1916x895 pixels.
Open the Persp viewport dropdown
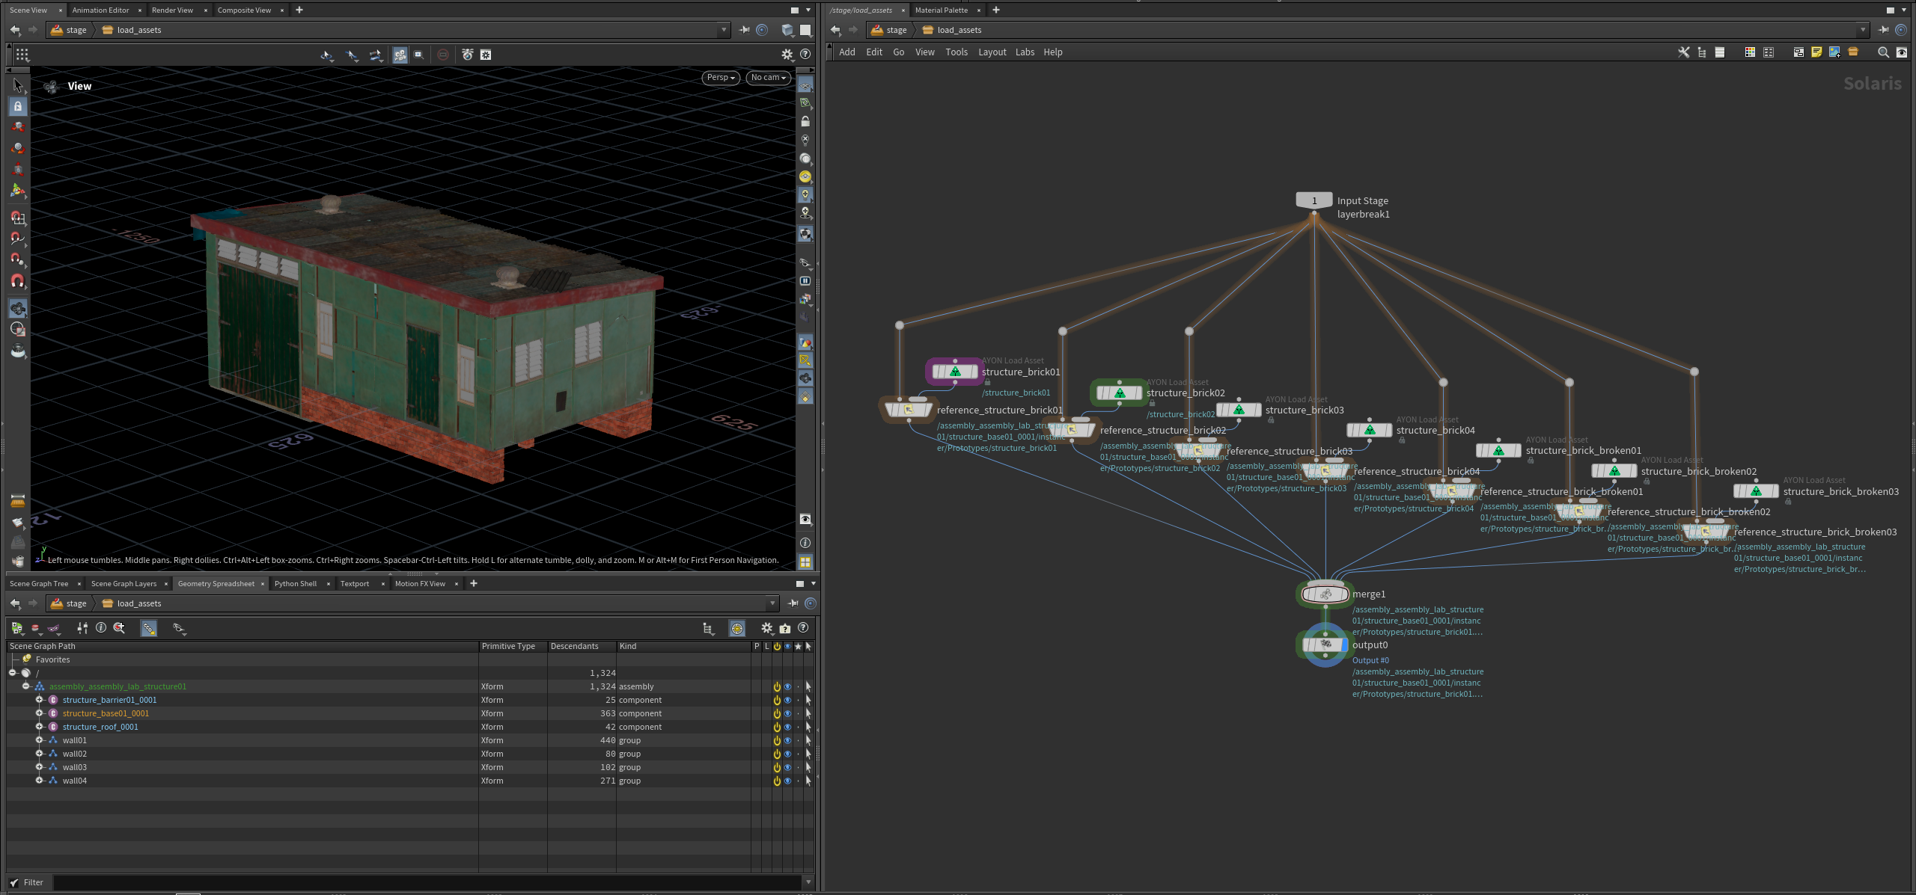721,78
